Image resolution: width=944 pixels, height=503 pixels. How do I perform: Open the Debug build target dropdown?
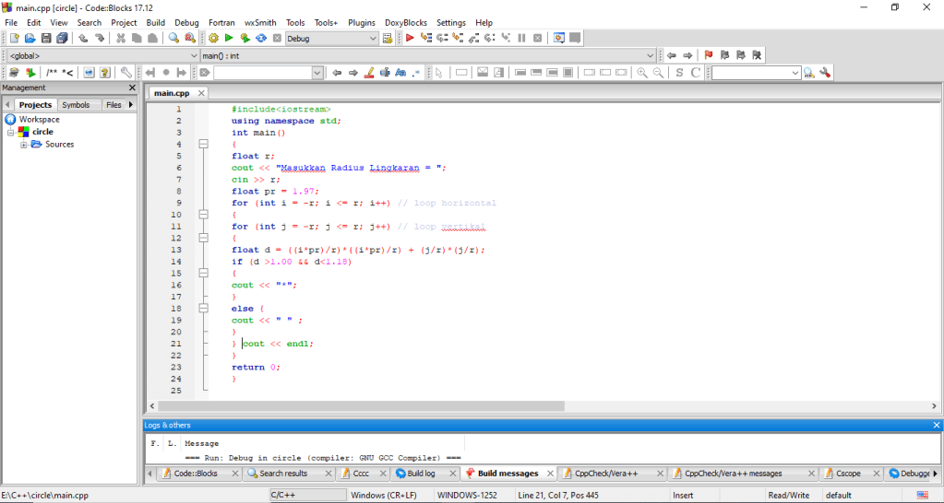[x=373, y=38]
